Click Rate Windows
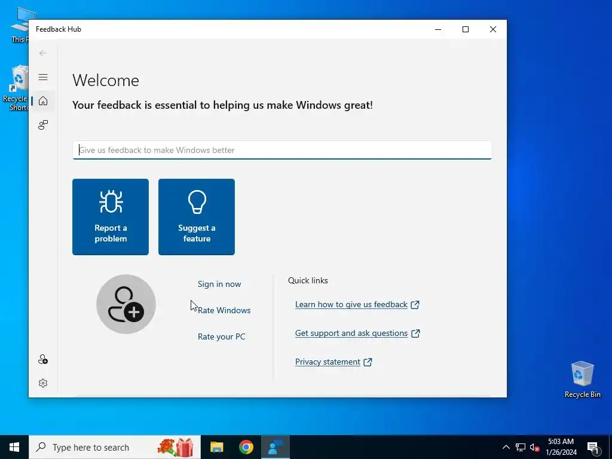The width and height of the screenshot is (612, 459). (224, 310)
